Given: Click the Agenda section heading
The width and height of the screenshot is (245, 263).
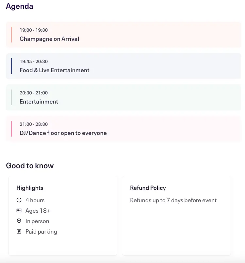Looking at the screenshot, I should 20,6.
